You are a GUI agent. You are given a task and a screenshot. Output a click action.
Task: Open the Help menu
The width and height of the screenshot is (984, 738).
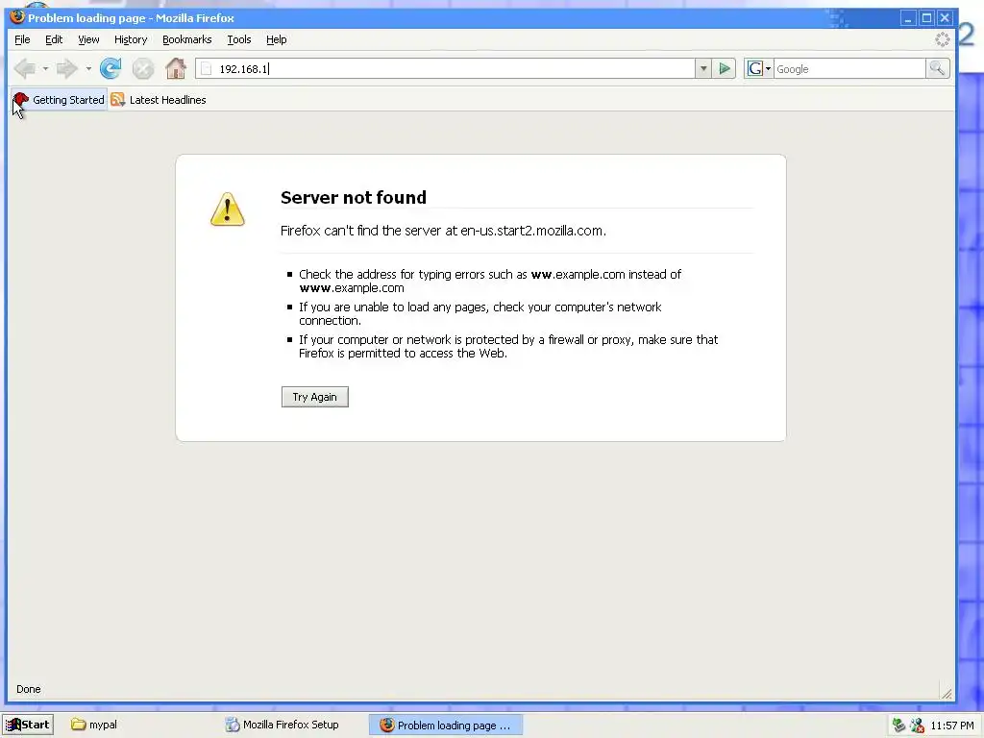point(276,39)
